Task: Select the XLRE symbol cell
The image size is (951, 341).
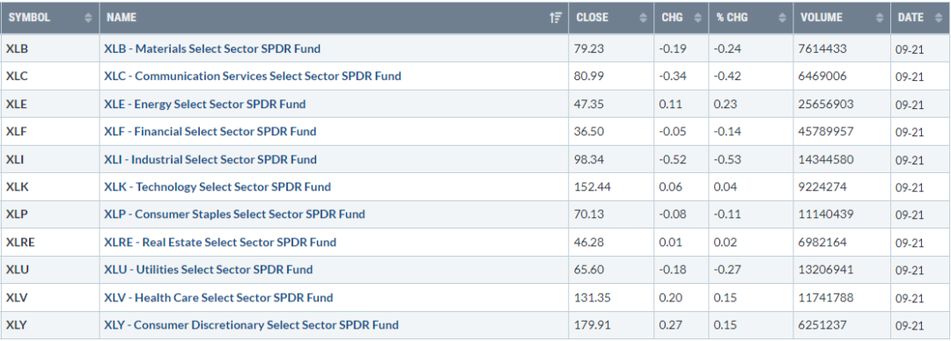Action: (50, 243)
